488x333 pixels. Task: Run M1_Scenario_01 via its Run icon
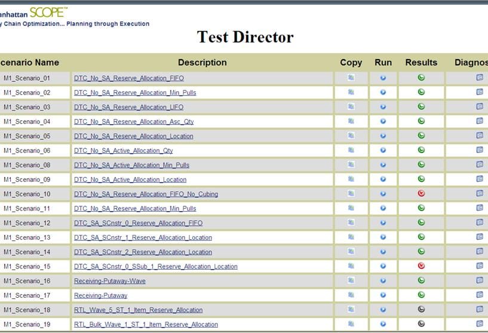click(x=383, y=78)
